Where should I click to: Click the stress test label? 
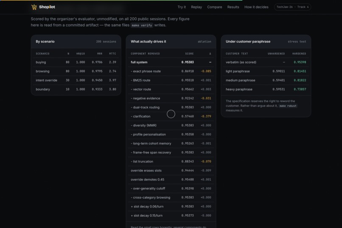(297, 42)
